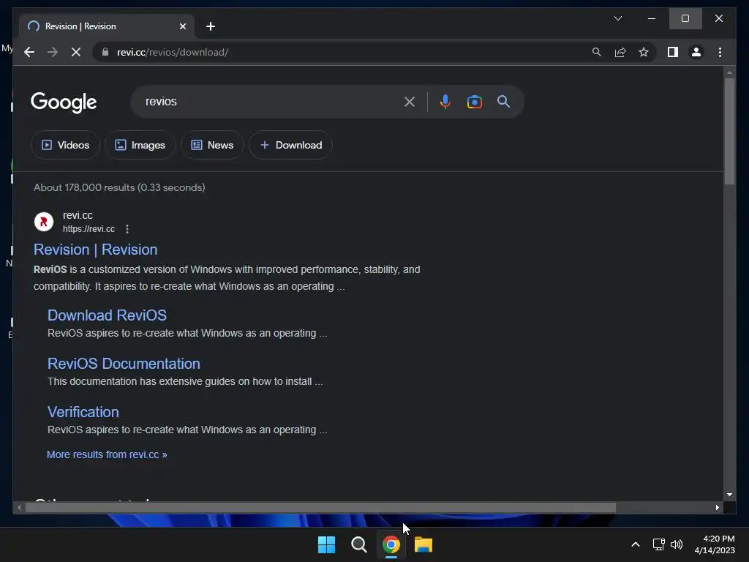The height and width of the screenshot is (562, 749).
Task: Click the address bar URL
Action: coord(173,52)
